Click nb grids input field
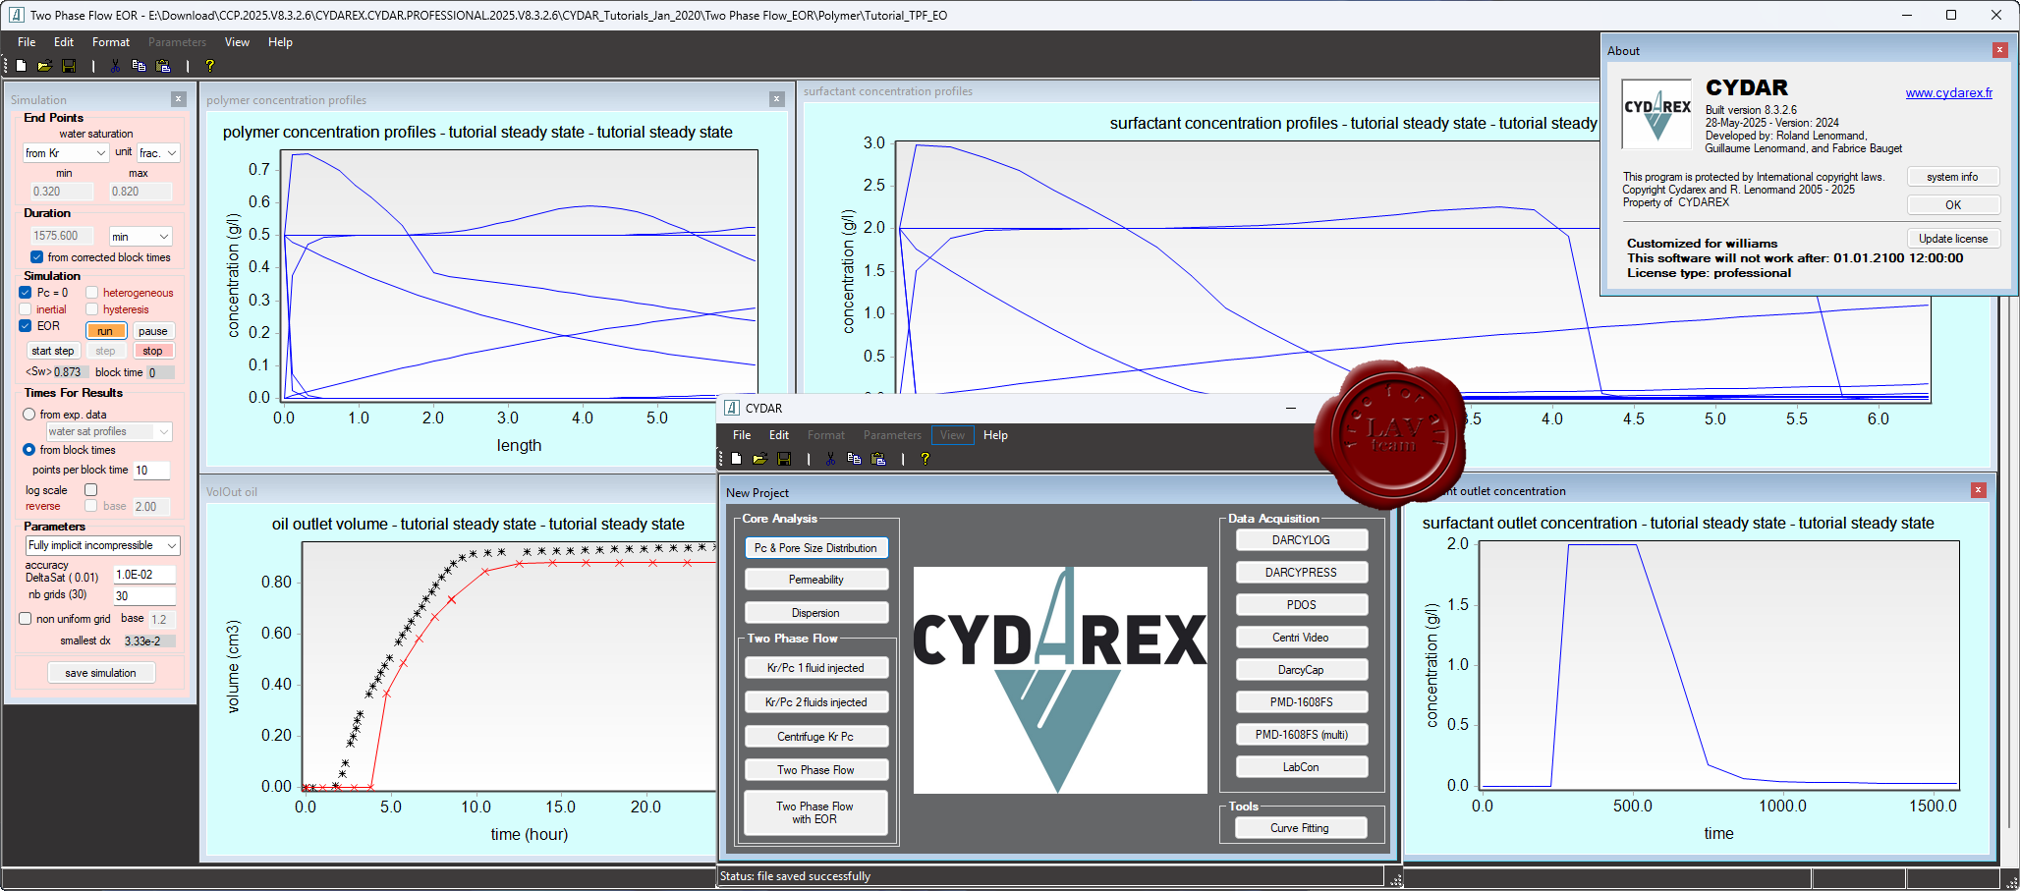Screen dimensions: 2020x891 [144, 595]
